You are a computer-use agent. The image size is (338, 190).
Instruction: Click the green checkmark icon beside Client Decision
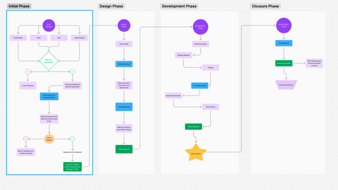(73, 139)
